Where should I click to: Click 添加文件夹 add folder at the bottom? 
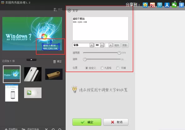coord(30,129)
